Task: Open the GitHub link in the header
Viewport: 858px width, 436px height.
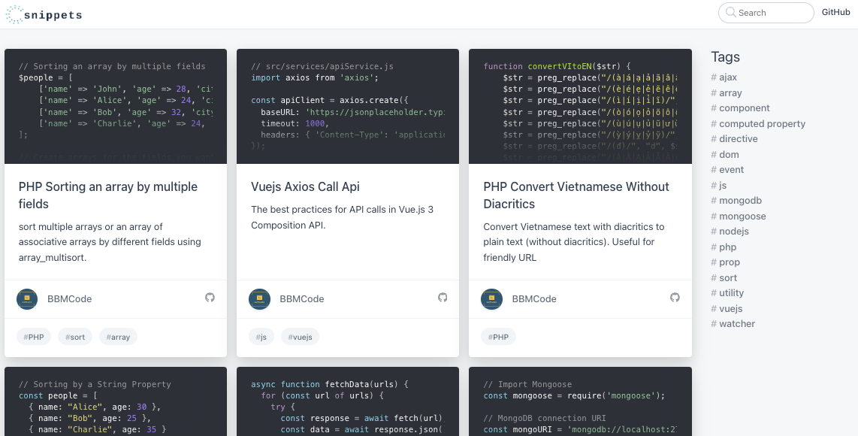Action: pos(835,11)
